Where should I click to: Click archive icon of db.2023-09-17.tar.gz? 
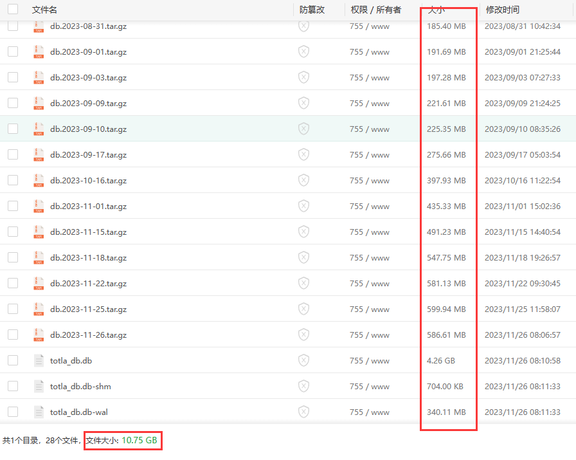tap(39, 154)
